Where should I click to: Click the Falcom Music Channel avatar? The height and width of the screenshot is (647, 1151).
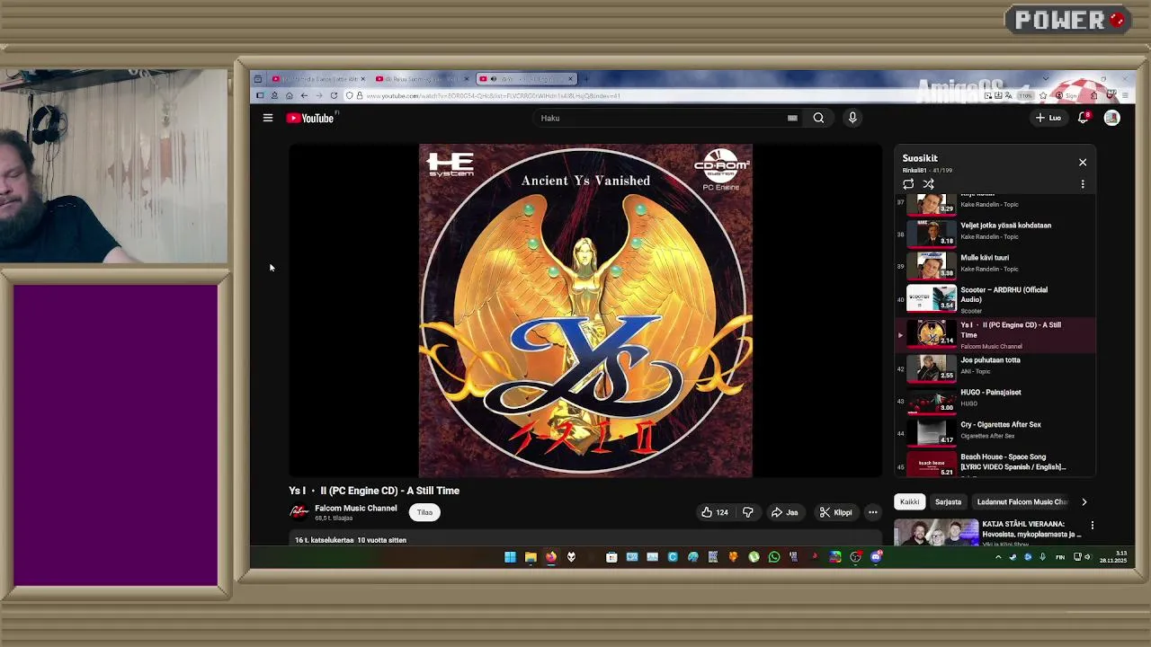[x=299, y=512]
